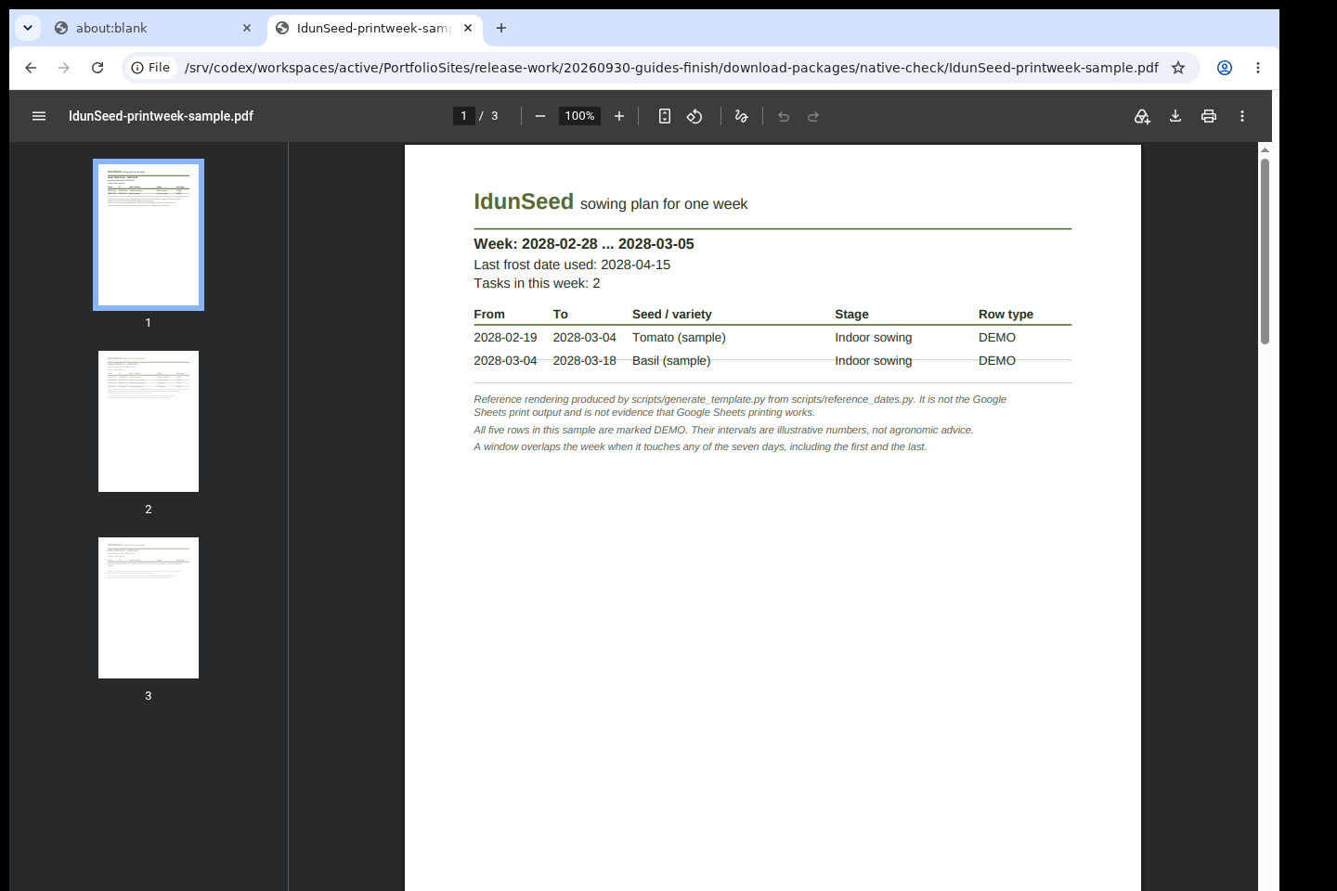Screen dimensions: 1337x891
Task: Click the 'Tomato (sample)' cell
Action: (679, 338)
